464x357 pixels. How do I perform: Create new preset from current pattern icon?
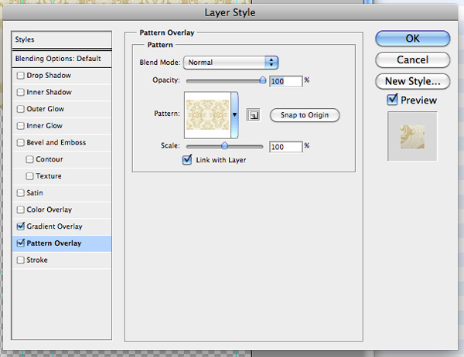(254, 115)
